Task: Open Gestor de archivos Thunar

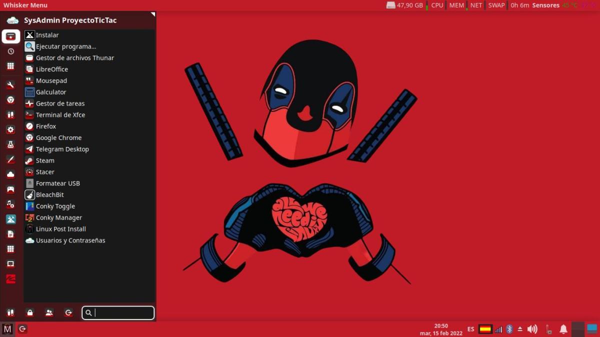Action: point(74,58)
